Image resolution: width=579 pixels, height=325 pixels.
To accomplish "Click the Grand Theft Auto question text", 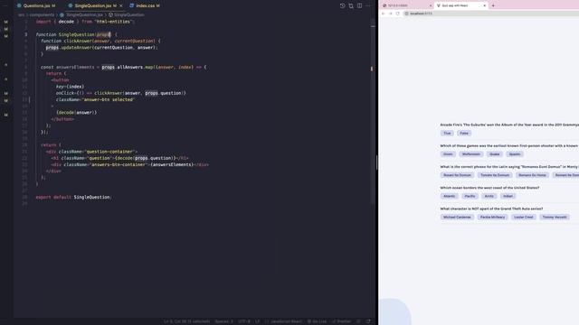I will 491,209.
